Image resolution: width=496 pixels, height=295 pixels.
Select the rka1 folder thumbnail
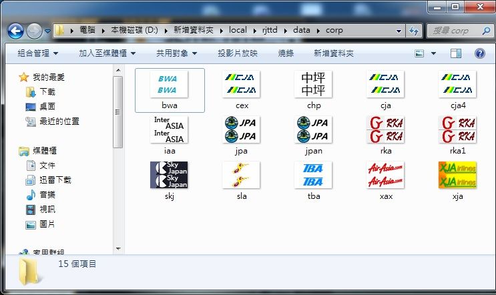pyautogui.click(x=458, y=129)
